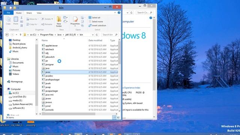
Task: Go back with the Back arrow
Action: click(7, 35)
